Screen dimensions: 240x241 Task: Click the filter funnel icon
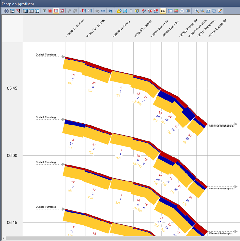click(18, 11)
